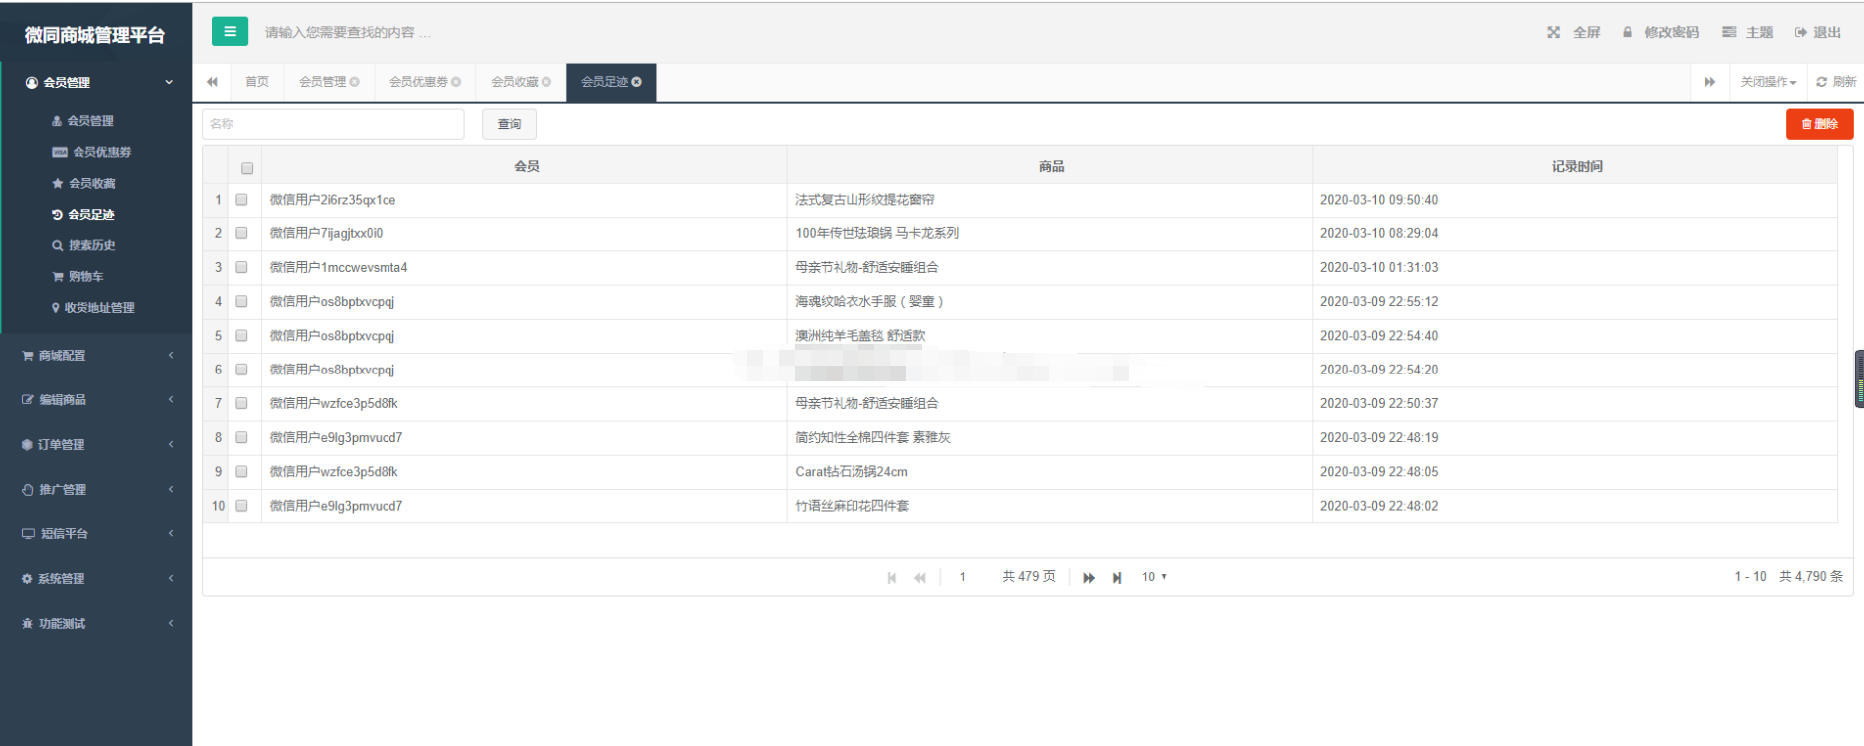Screen dimensions: 1864x746
Task: Collapse the 会员管理 sidebar group
Action: point(96,82)
